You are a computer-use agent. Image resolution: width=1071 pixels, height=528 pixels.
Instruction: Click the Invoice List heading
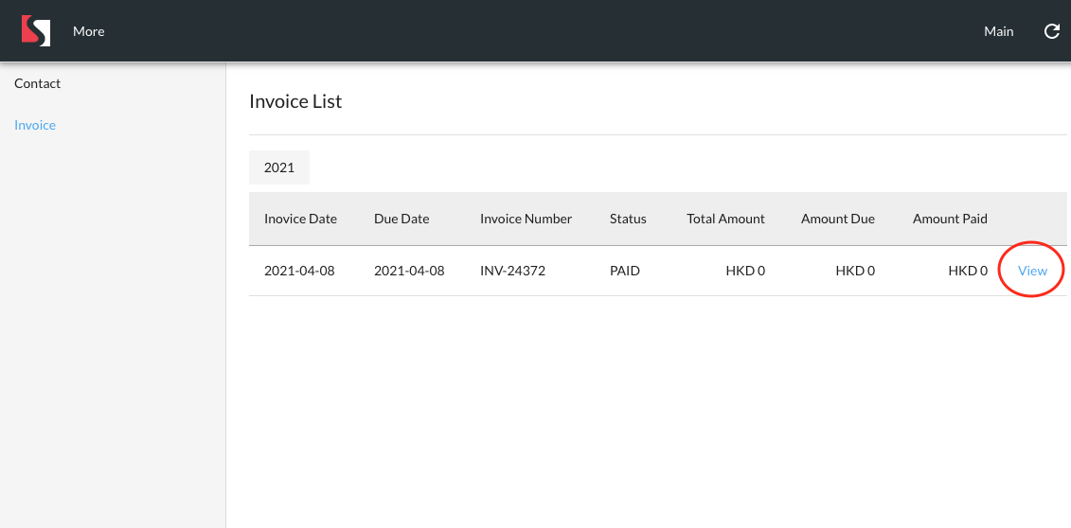pos(295,101)
